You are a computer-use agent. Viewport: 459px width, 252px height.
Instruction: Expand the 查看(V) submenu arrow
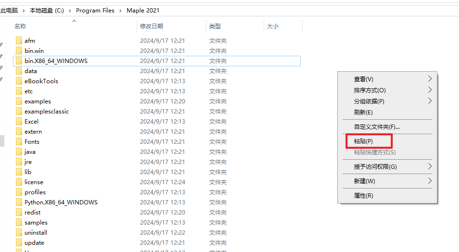(x=430, y=79)
